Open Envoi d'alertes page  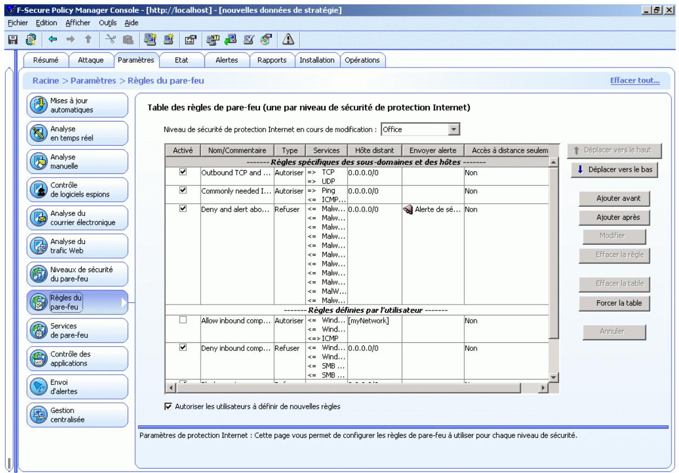coord(77,387)
